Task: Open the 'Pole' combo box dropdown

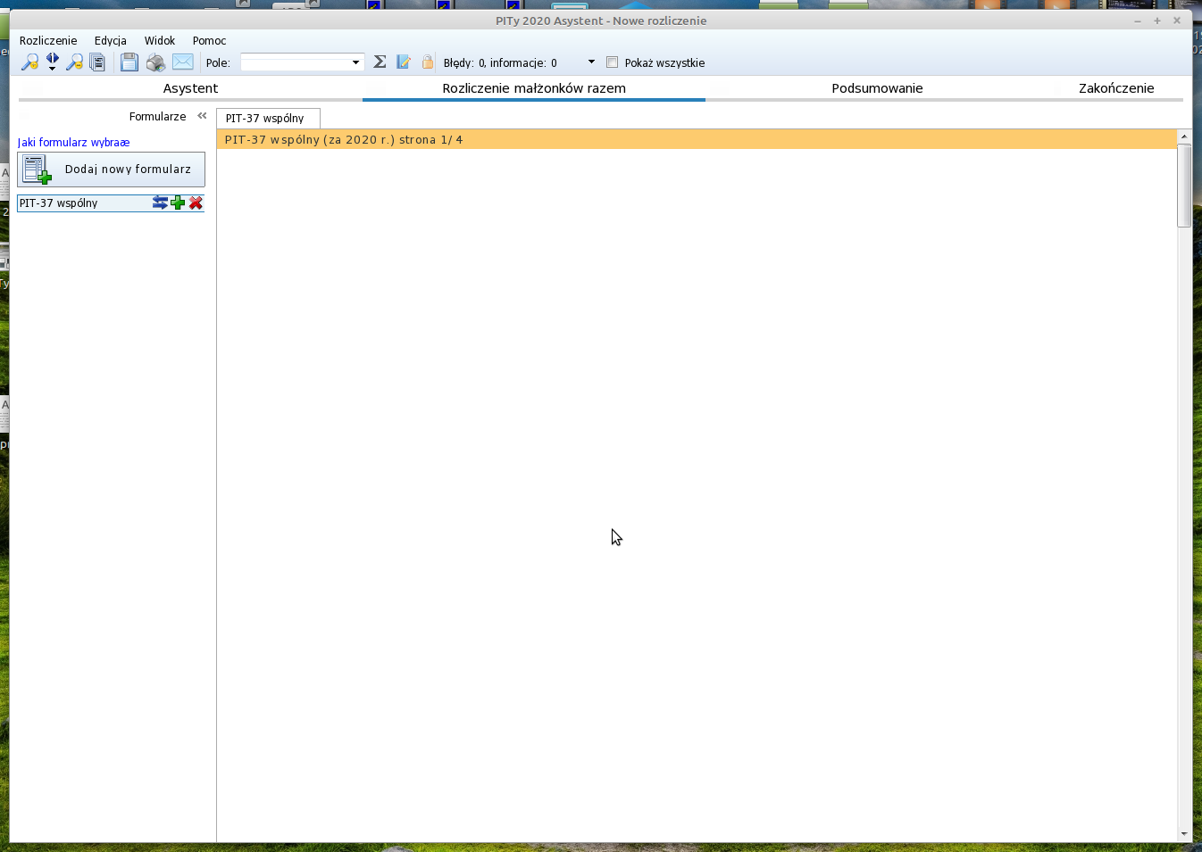Action: tap(355, 62)
